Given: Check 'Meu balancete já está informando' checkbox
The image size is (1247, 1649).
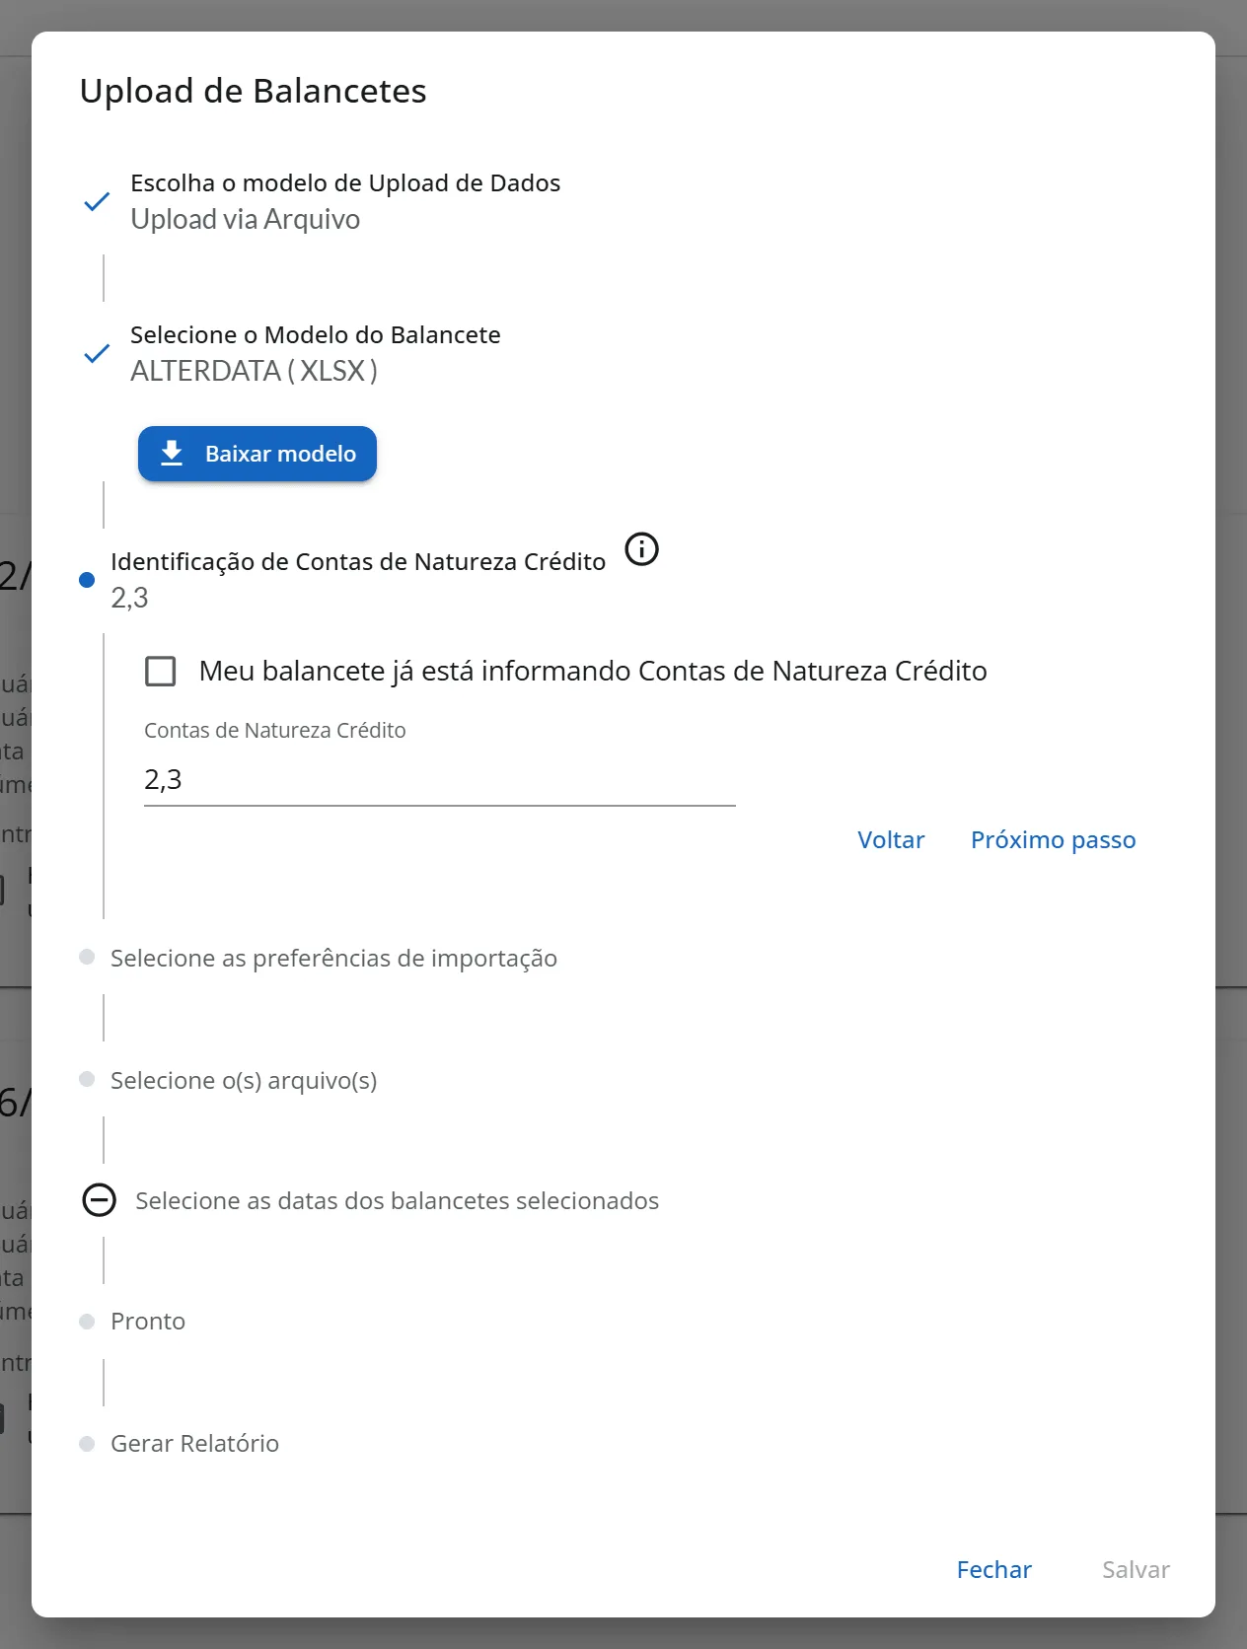Looking at the screenshot, I should (161, 671).
